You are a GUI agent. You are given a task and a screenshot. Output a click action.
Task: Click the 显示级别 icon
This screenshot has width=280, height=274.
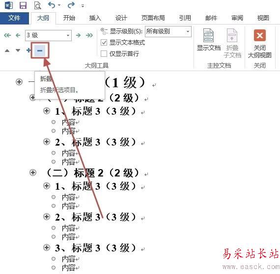tap(104, 31)
